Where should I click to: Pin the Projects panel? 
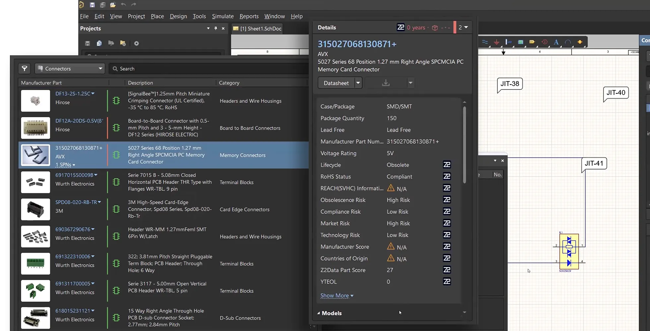point(216,28)
